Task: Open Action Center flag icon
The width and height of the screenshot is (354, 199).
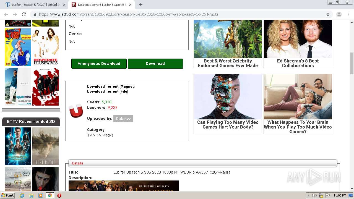Action: pyautogui.click(x=328, y=195)
